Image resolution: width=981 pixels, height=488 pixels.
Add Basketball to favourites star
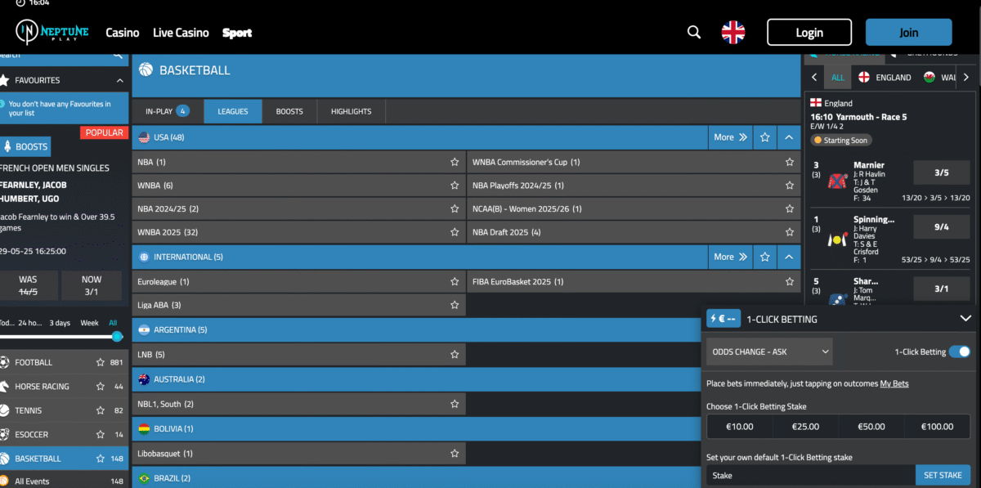[101, 459]
